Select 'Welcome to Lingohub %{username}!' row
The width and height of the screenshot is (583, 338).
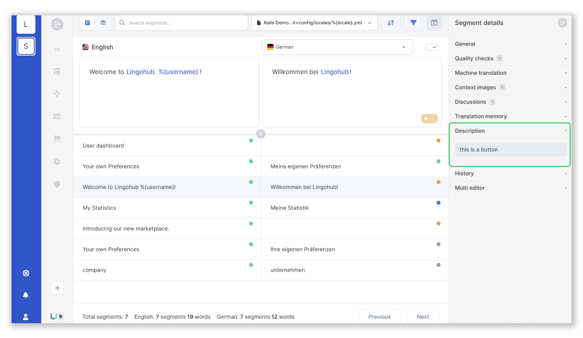click(x=166, y=187)
